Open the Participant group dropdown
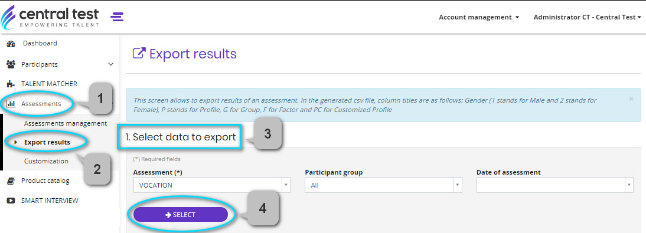The height and width of the screenshot is (233, 646). tap(383, 185)
